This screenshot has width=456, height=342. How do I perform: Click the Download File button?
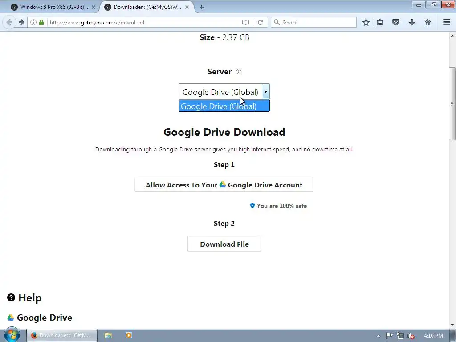pyautogui.click(x=224, y=244)
